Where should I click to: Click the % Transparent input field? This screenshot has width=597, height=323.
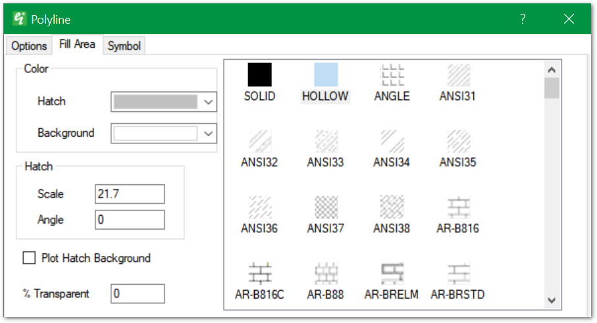(x=138, y=294)
